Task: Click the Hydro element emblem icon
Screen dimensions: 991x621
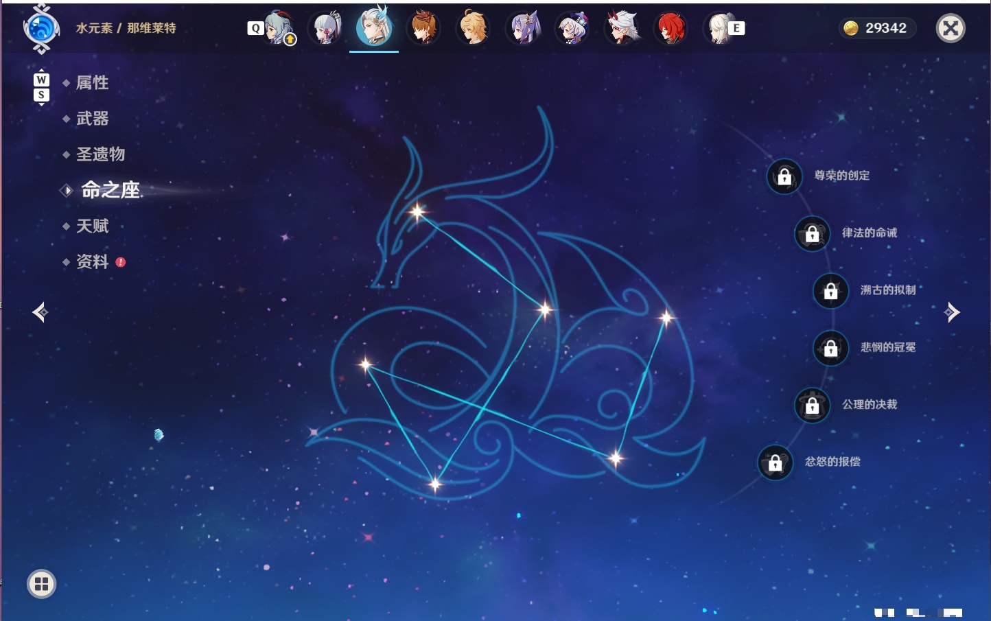Action: click(x=41, y=29)
